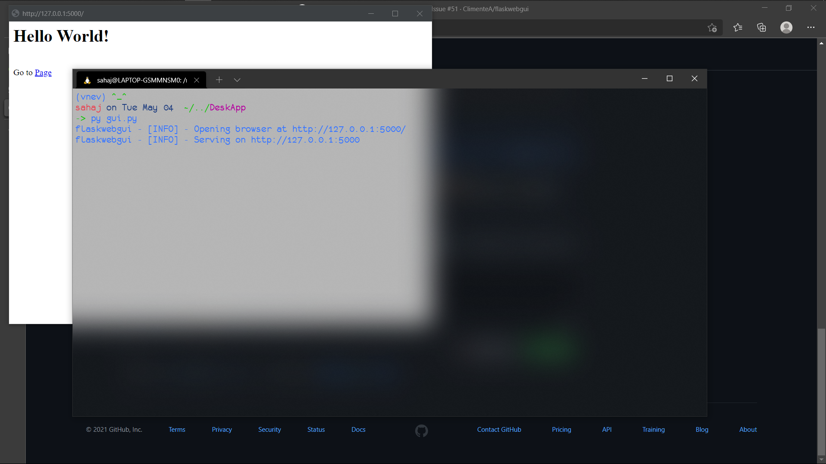Open the Pricing footer link
826x464 pixels.
561,430
